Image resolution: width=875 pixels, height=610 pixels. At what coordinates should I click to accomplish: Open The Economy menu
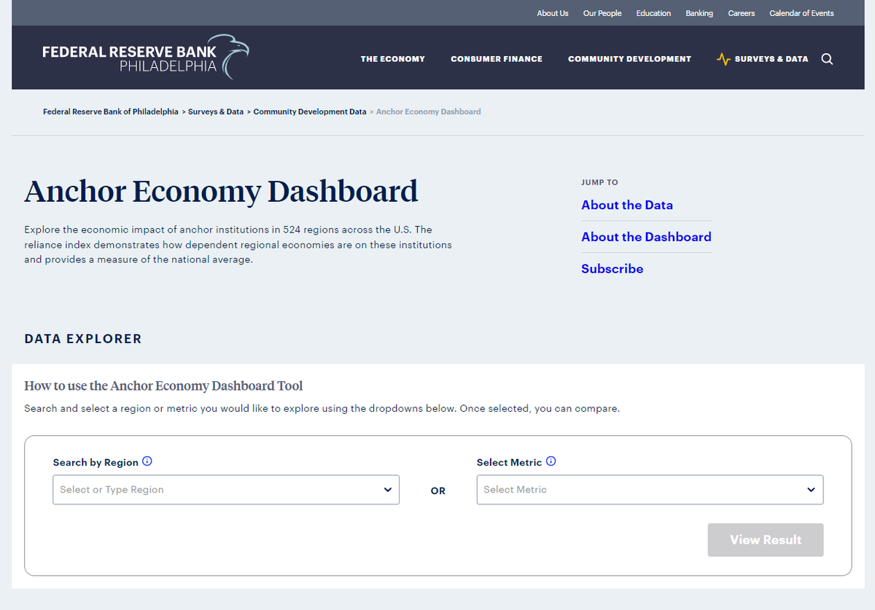pos(392,59)
